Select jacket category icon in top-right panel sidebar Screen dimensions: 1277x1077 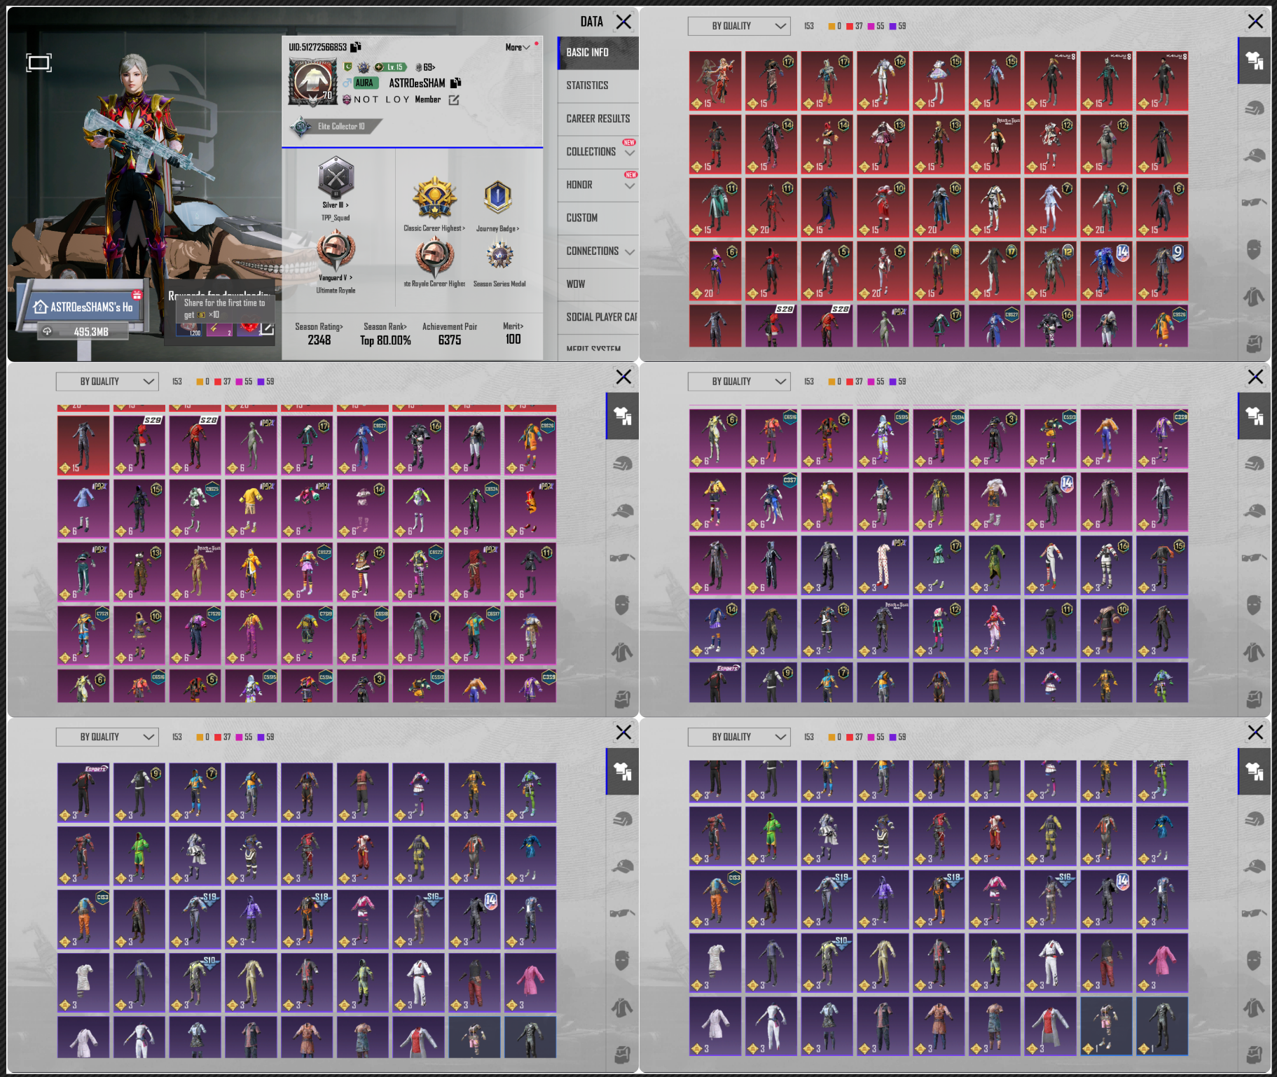(1254, 297)
